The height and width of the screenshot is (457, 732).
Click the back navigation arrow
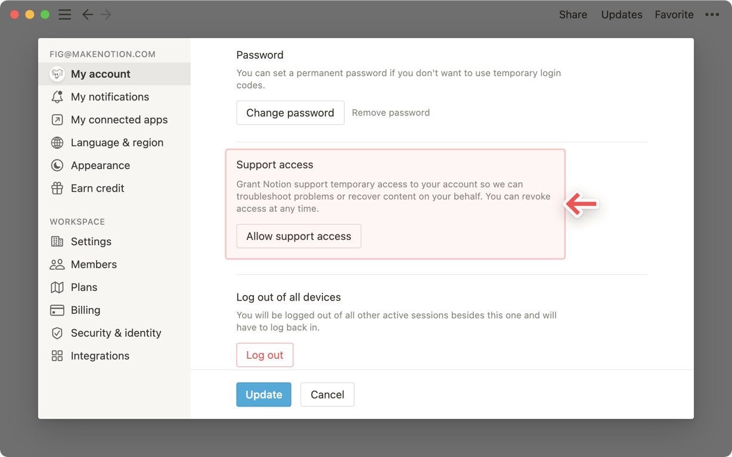88,15
